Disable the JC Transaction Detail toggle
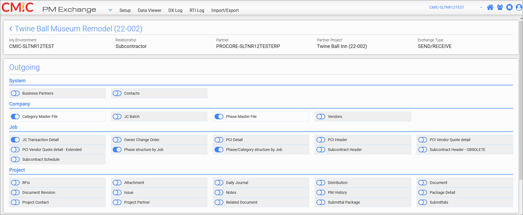The height and width of the screenshot is (215, 523). click(15, 140)
